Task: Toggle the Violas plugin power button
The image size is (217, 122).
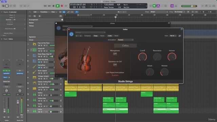Action: (59, 28)
